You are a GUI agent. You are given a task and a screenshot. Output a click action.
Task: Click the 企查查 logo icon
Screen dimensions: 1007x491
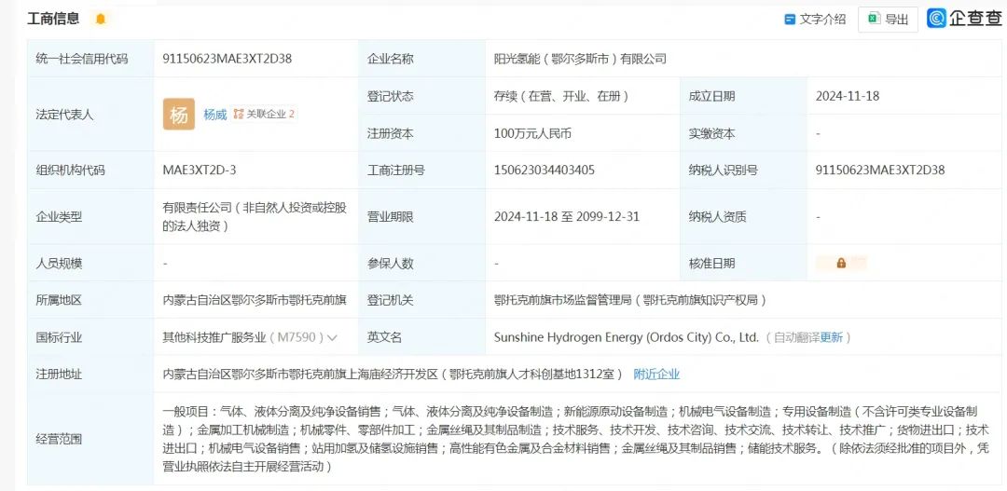click(x=937, y=18)
